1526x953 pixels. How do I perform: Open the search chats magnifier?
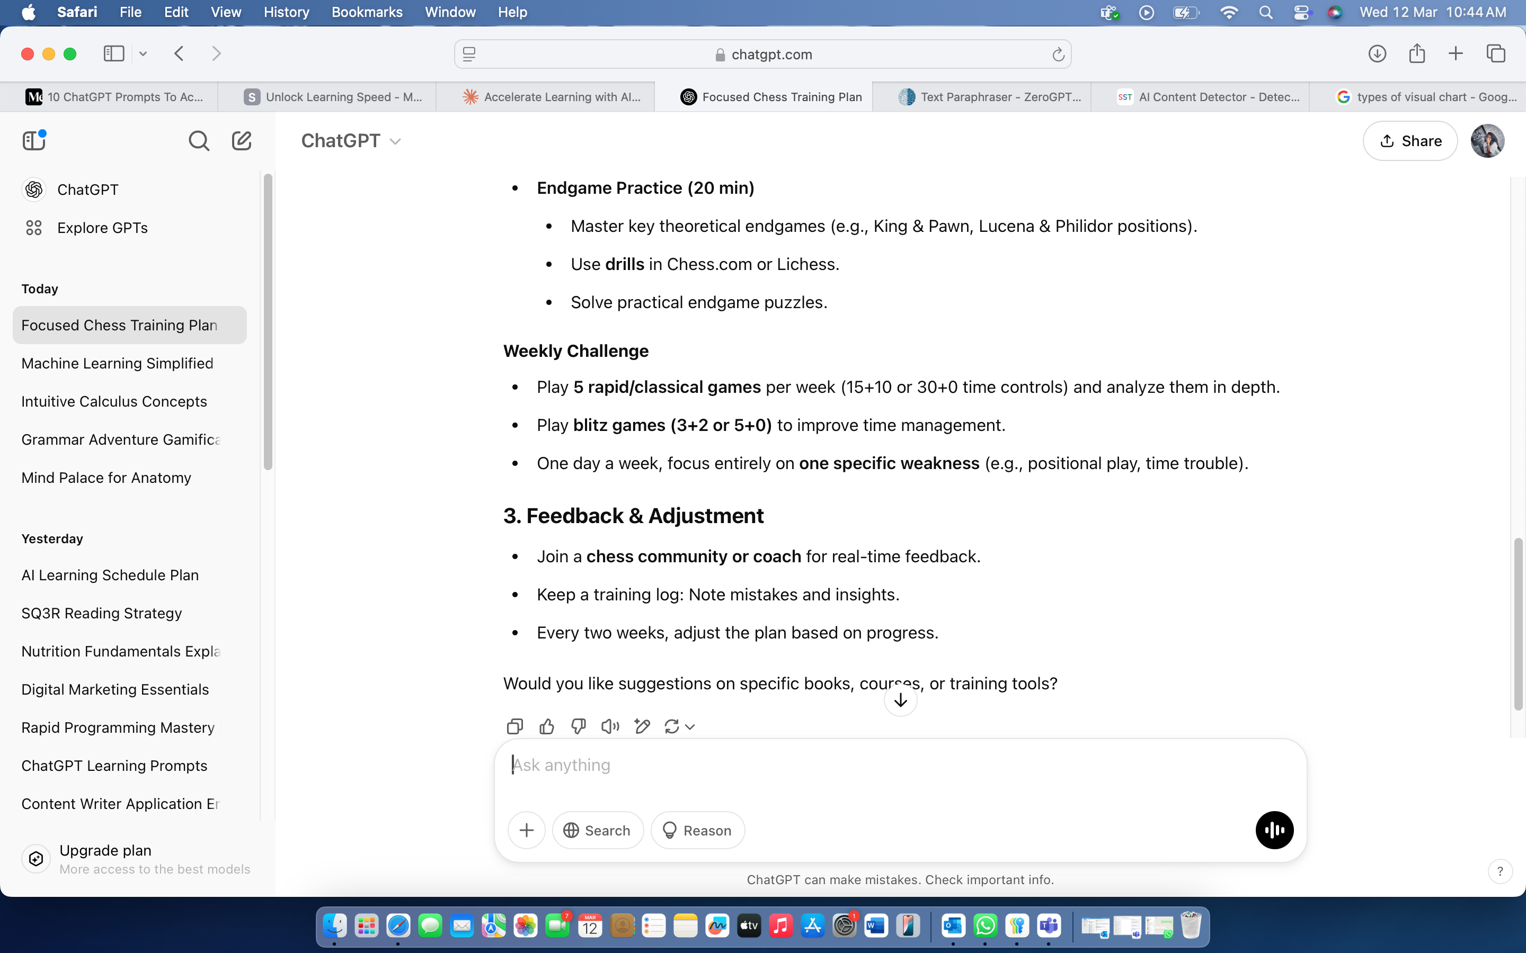click(199, 140)
